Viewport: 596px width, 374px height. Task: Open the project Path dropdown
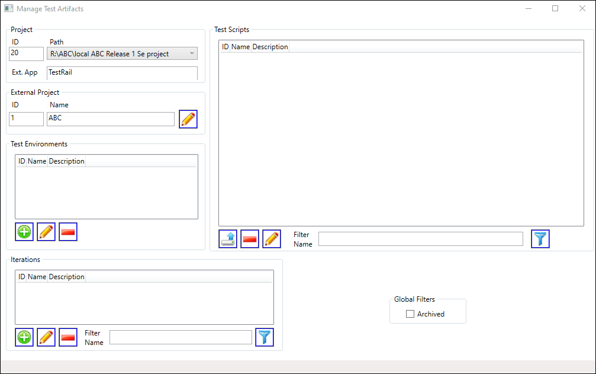coord(191,53)
